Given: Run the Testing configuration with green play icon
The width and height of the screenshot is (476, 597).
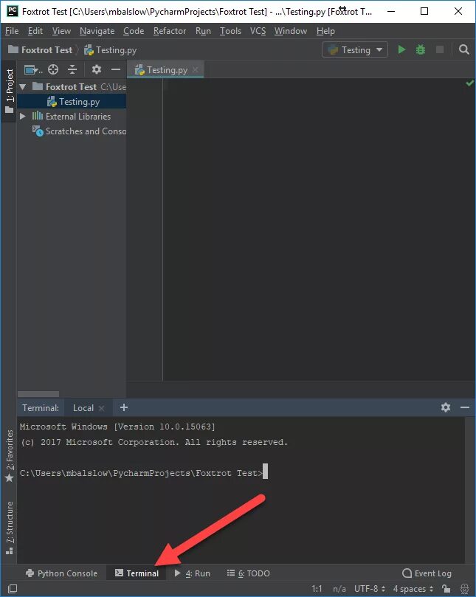Looking at the screenshot, I should point(401,50).
